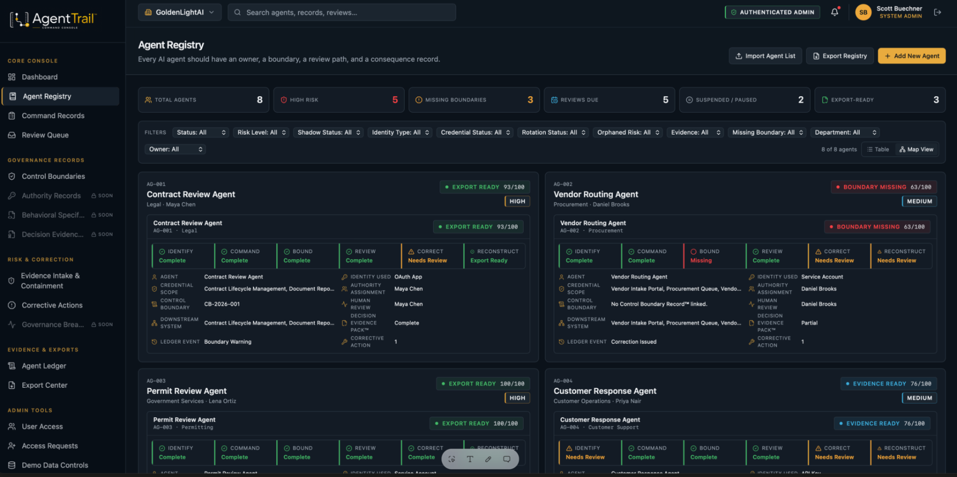Click the Authenticated Admin badge

point(772,12)
